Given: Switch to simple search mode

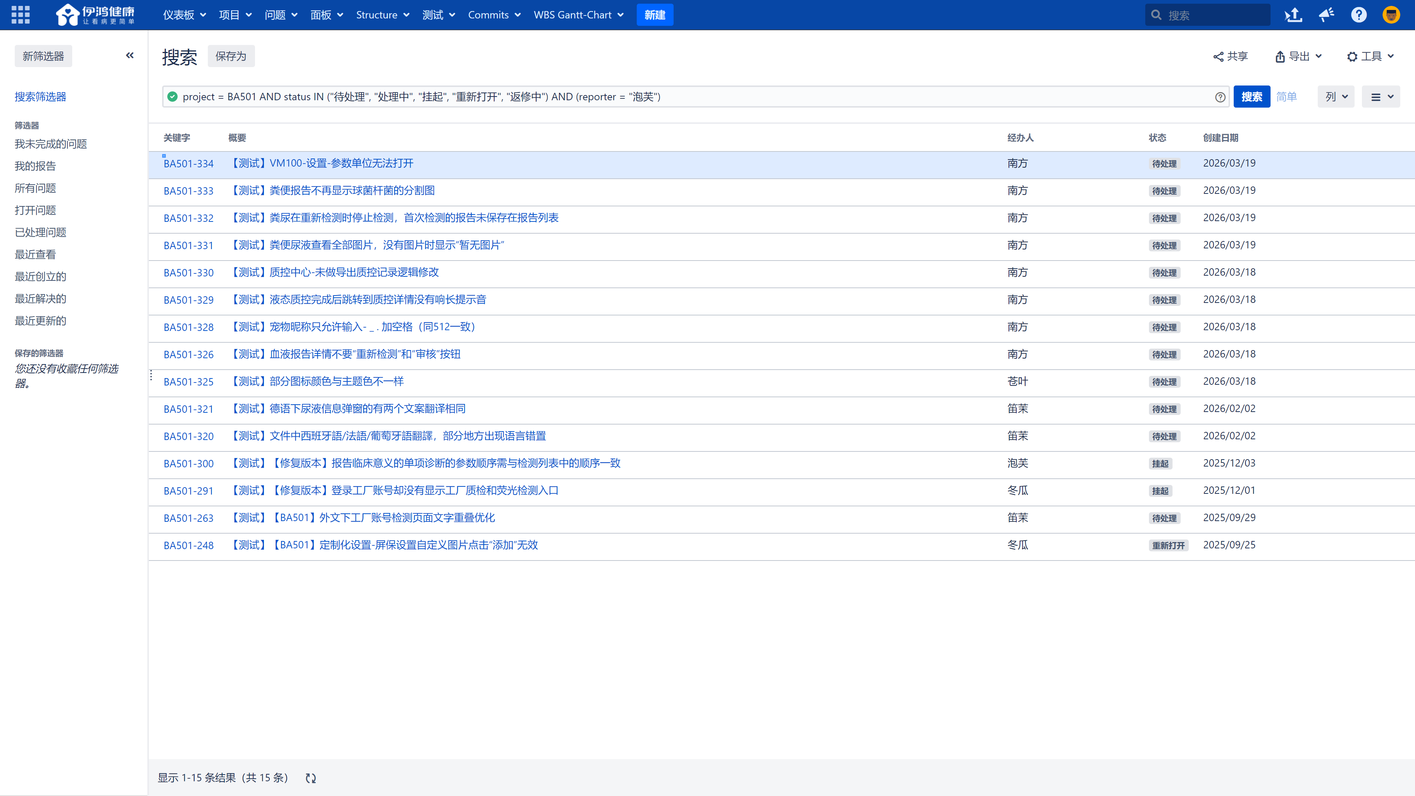Looking at the screenshot, I should [1286, 97].
